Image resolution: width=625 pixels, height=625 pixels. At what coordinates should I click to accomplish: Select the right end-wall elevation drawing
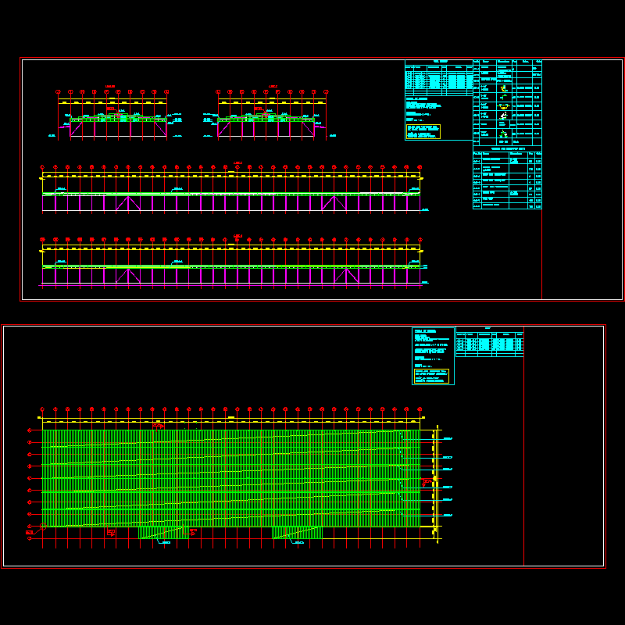[270, 113]
